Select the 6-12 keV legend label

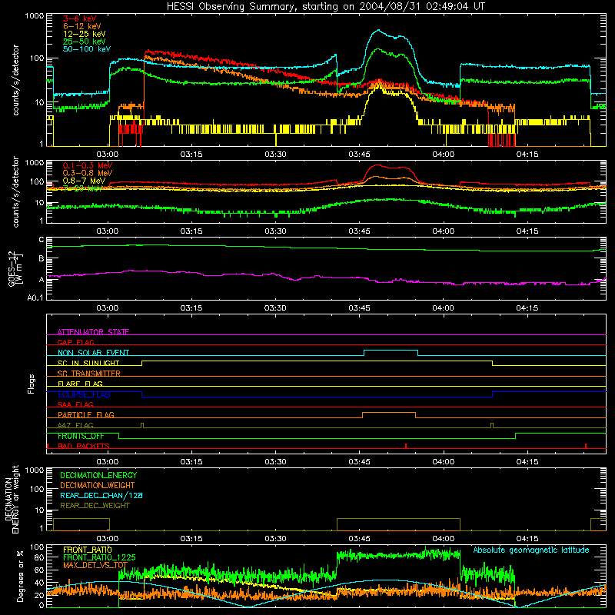pos(82,26)
